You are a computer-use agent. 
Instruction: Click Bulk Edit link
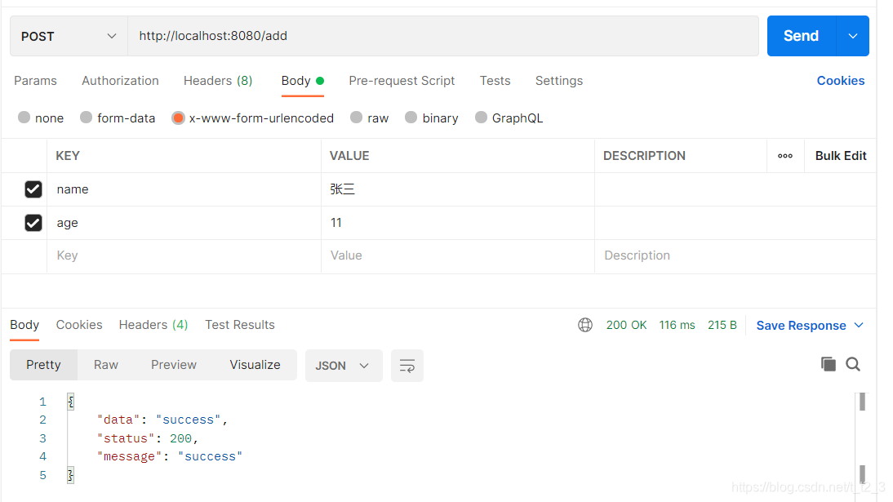click(x=841, y=156)
